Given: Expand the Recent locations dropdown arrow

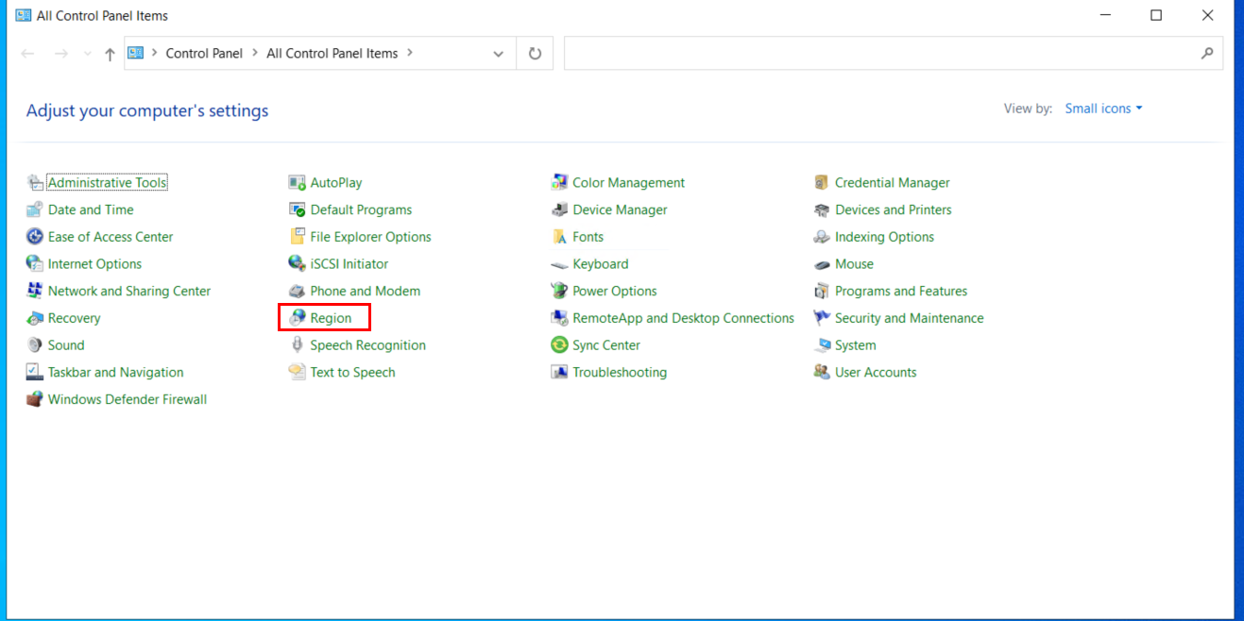Looking at the screenshot, I should (x=88, y=54).
